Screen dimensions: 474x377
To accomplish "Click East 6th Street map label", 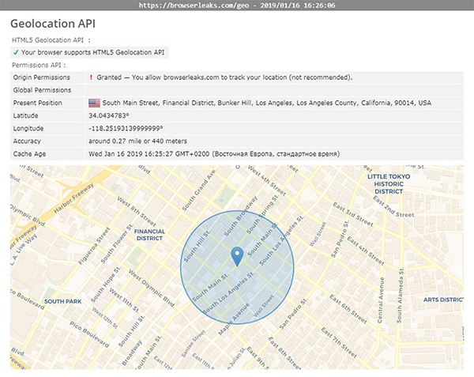I will [348, 309].
